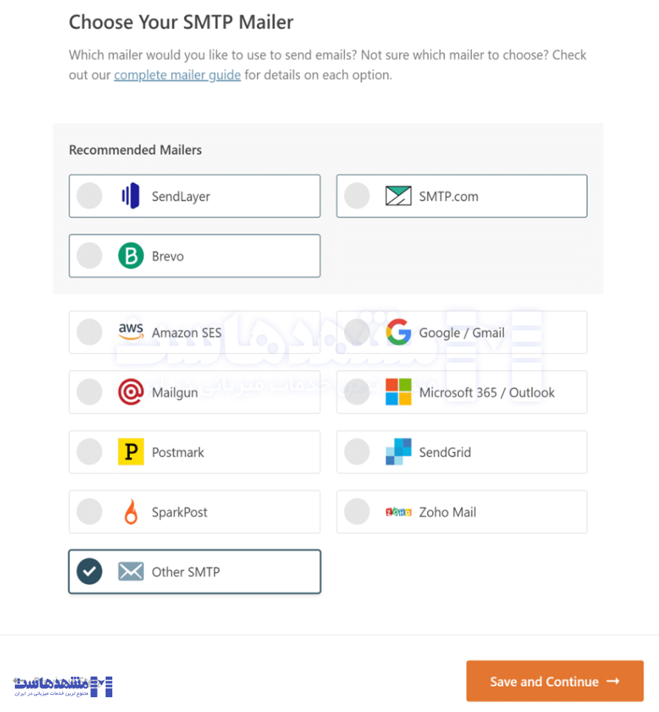Click the SparkPost flame icon
The width and height of the screenshot is (659, 712).
tap(132, 511)
